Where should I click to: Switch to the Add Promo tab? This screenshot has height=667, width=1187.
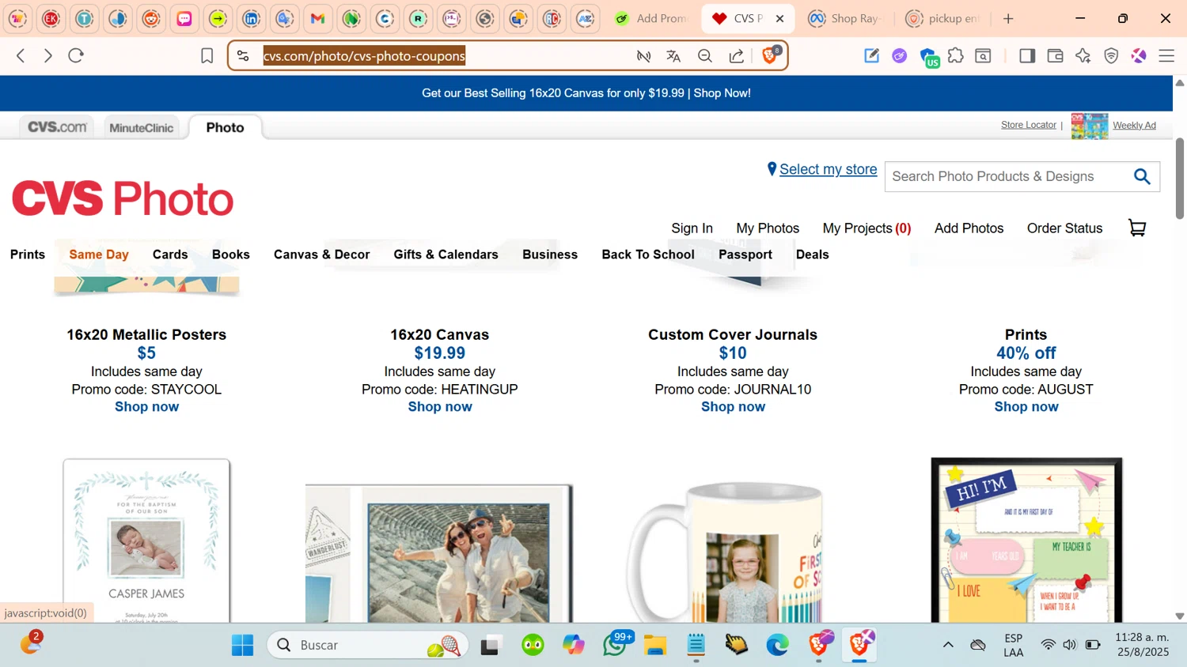[653, 18]
